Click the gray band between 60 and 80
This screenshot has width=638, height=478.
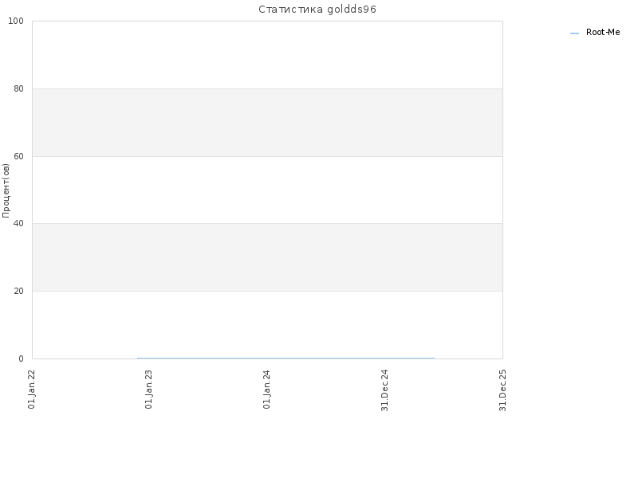(267, 123)
